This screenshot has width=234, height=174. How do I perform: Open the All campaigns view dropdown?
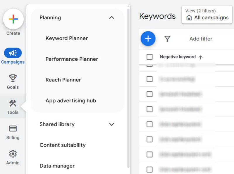coord(207,15)
